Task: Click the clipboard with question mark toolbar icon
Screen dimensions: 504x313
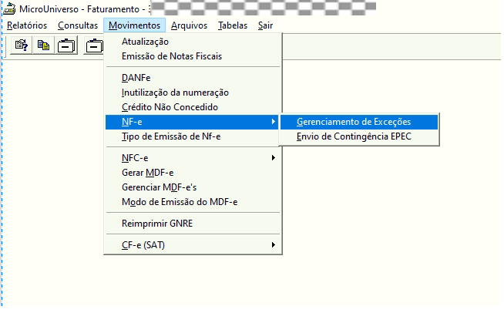Action: (22, 45)
